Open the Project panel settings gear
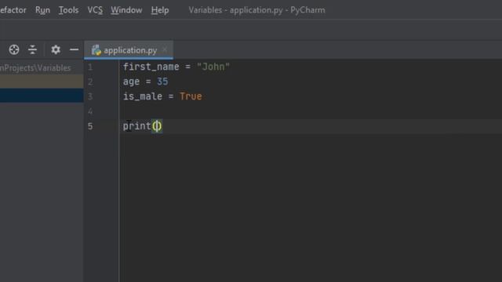The image size is (502, 282). 56,49
